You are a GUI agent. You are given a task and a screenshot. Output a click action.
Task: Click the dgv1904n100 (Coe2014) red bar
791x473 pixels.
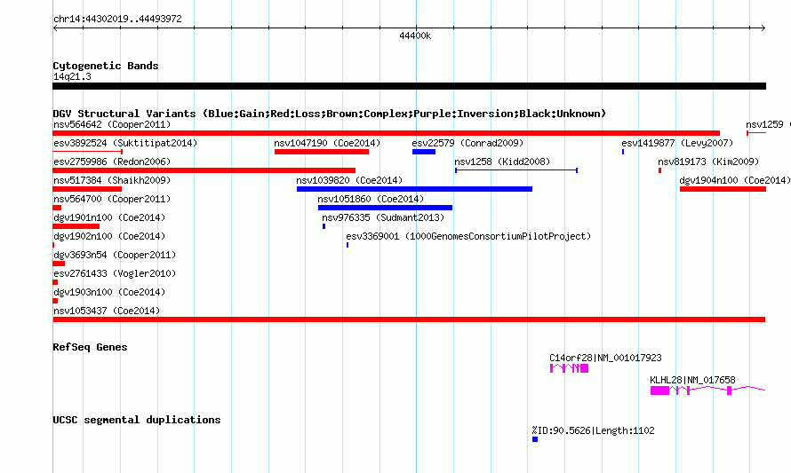723,189
